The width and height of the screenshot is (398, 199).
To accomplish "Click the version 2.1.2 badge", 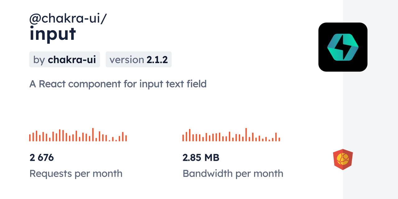I will [138, 59].
